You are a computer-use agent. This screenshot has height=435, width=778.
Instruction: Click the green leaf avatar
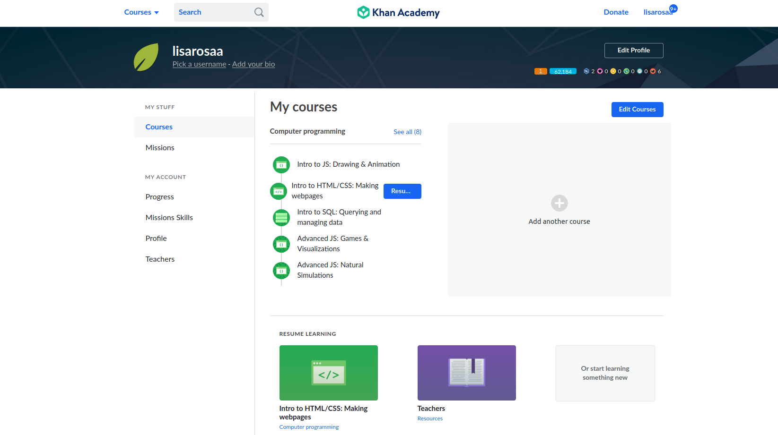click(x=146, y=57)
